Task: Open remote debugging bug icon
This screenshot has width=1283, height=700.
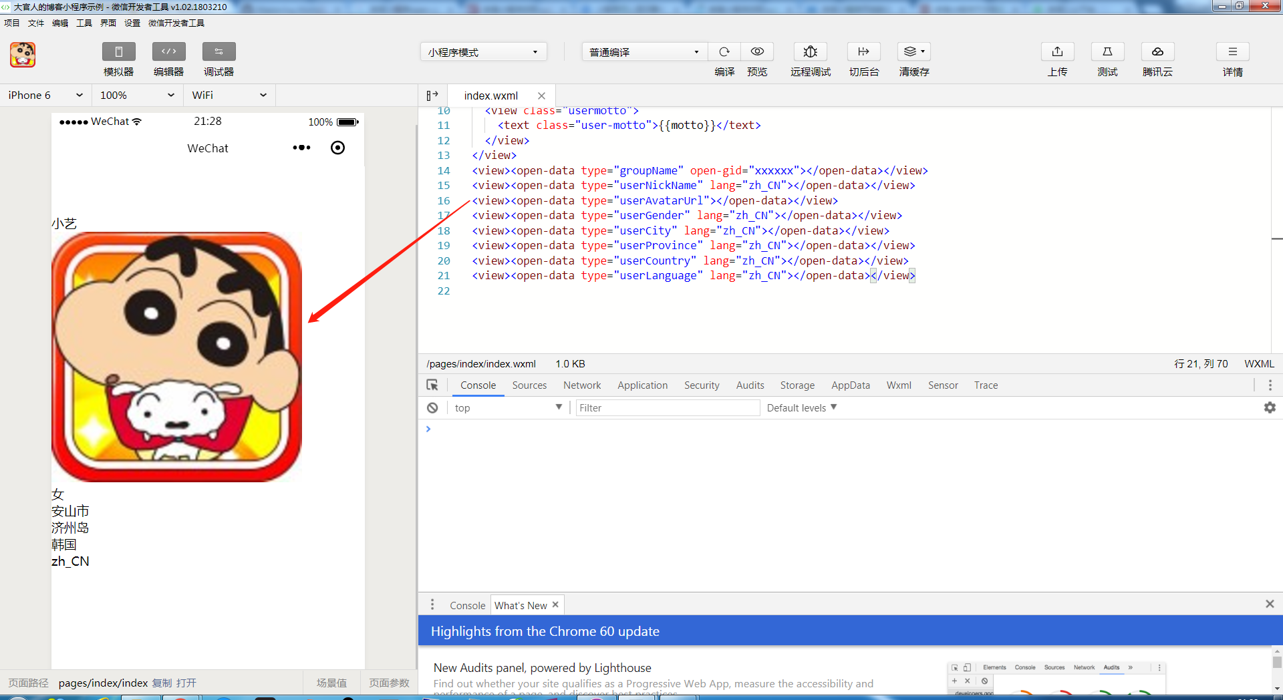Action: [x=811, y=51]
